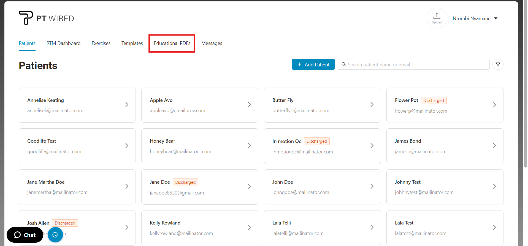Expand Flower Pot patient card arrow
Viewport: 528px width, 246px height.
click(x=494, y=105)
